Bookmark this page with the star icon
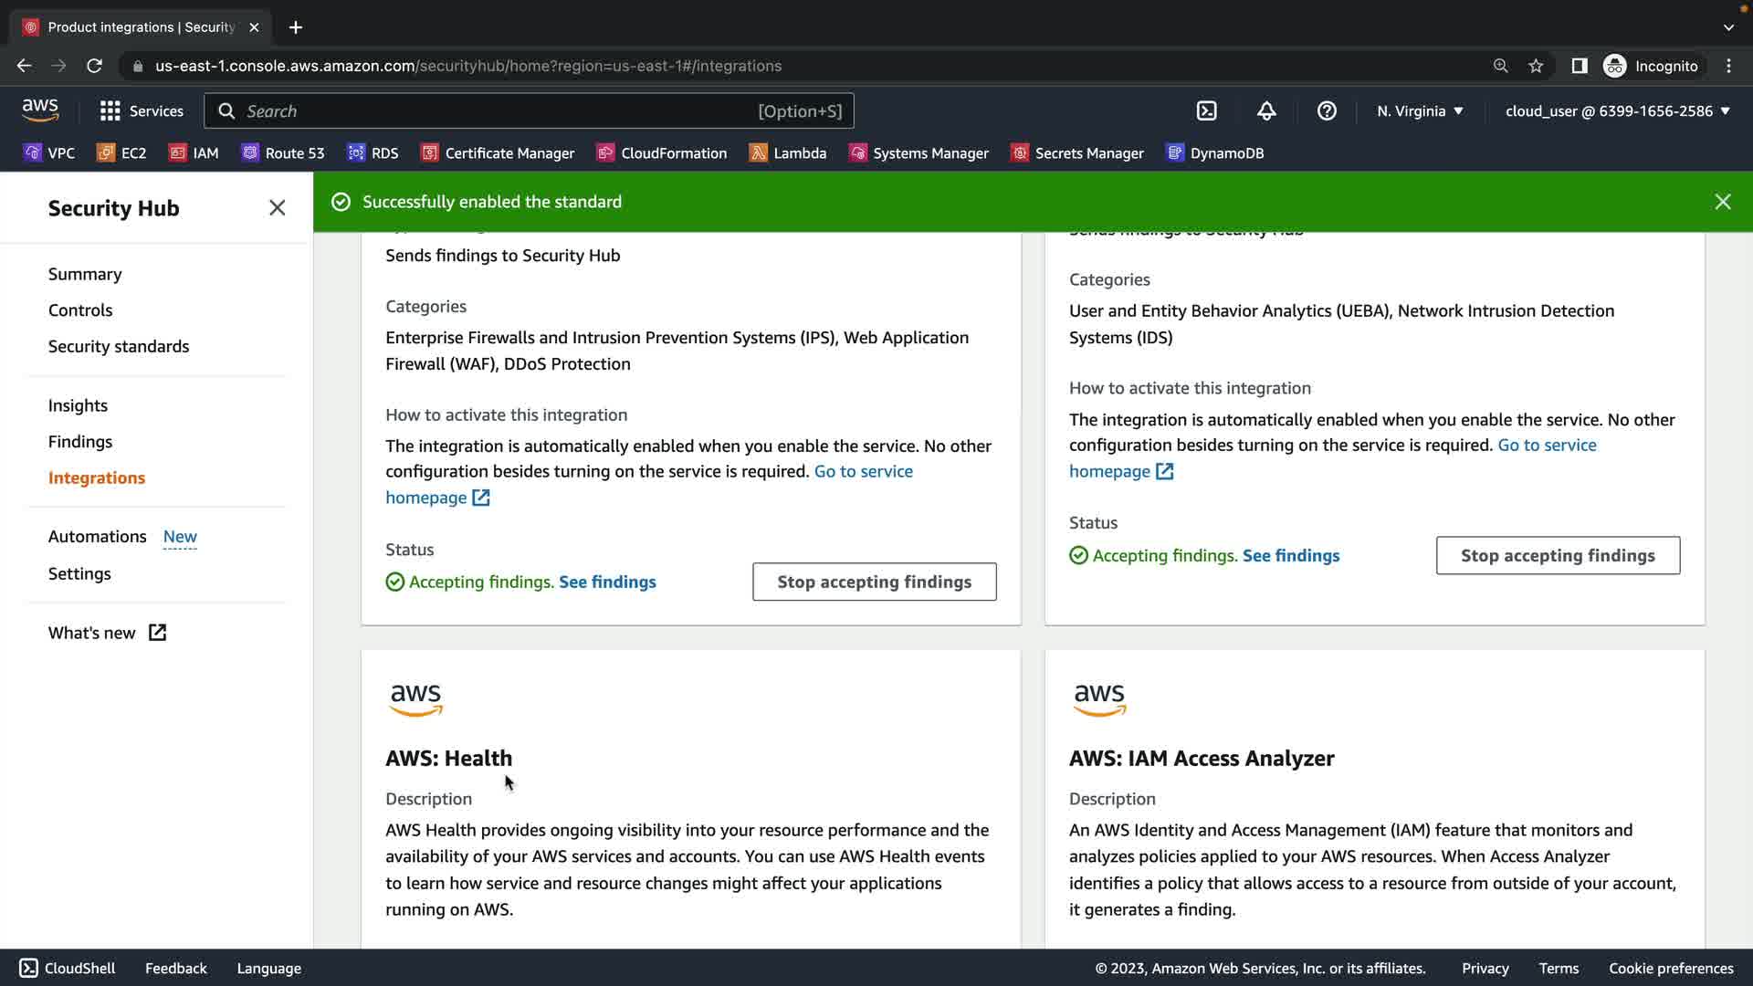 1536,66
